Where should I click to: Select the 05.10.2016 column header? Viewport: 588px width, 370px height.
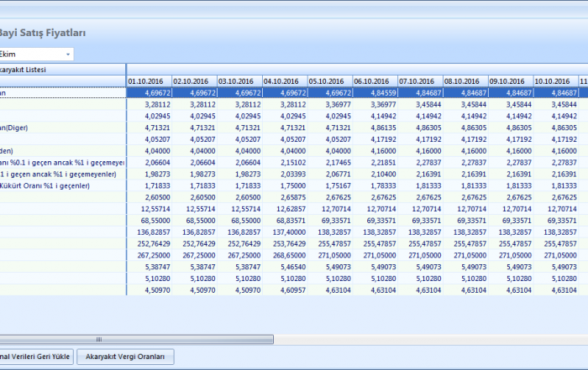coord(329,81)
